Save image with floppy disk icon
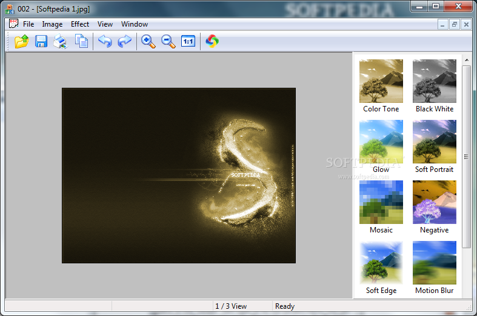This screenshot has width=477, height=316. pos(41,41)
